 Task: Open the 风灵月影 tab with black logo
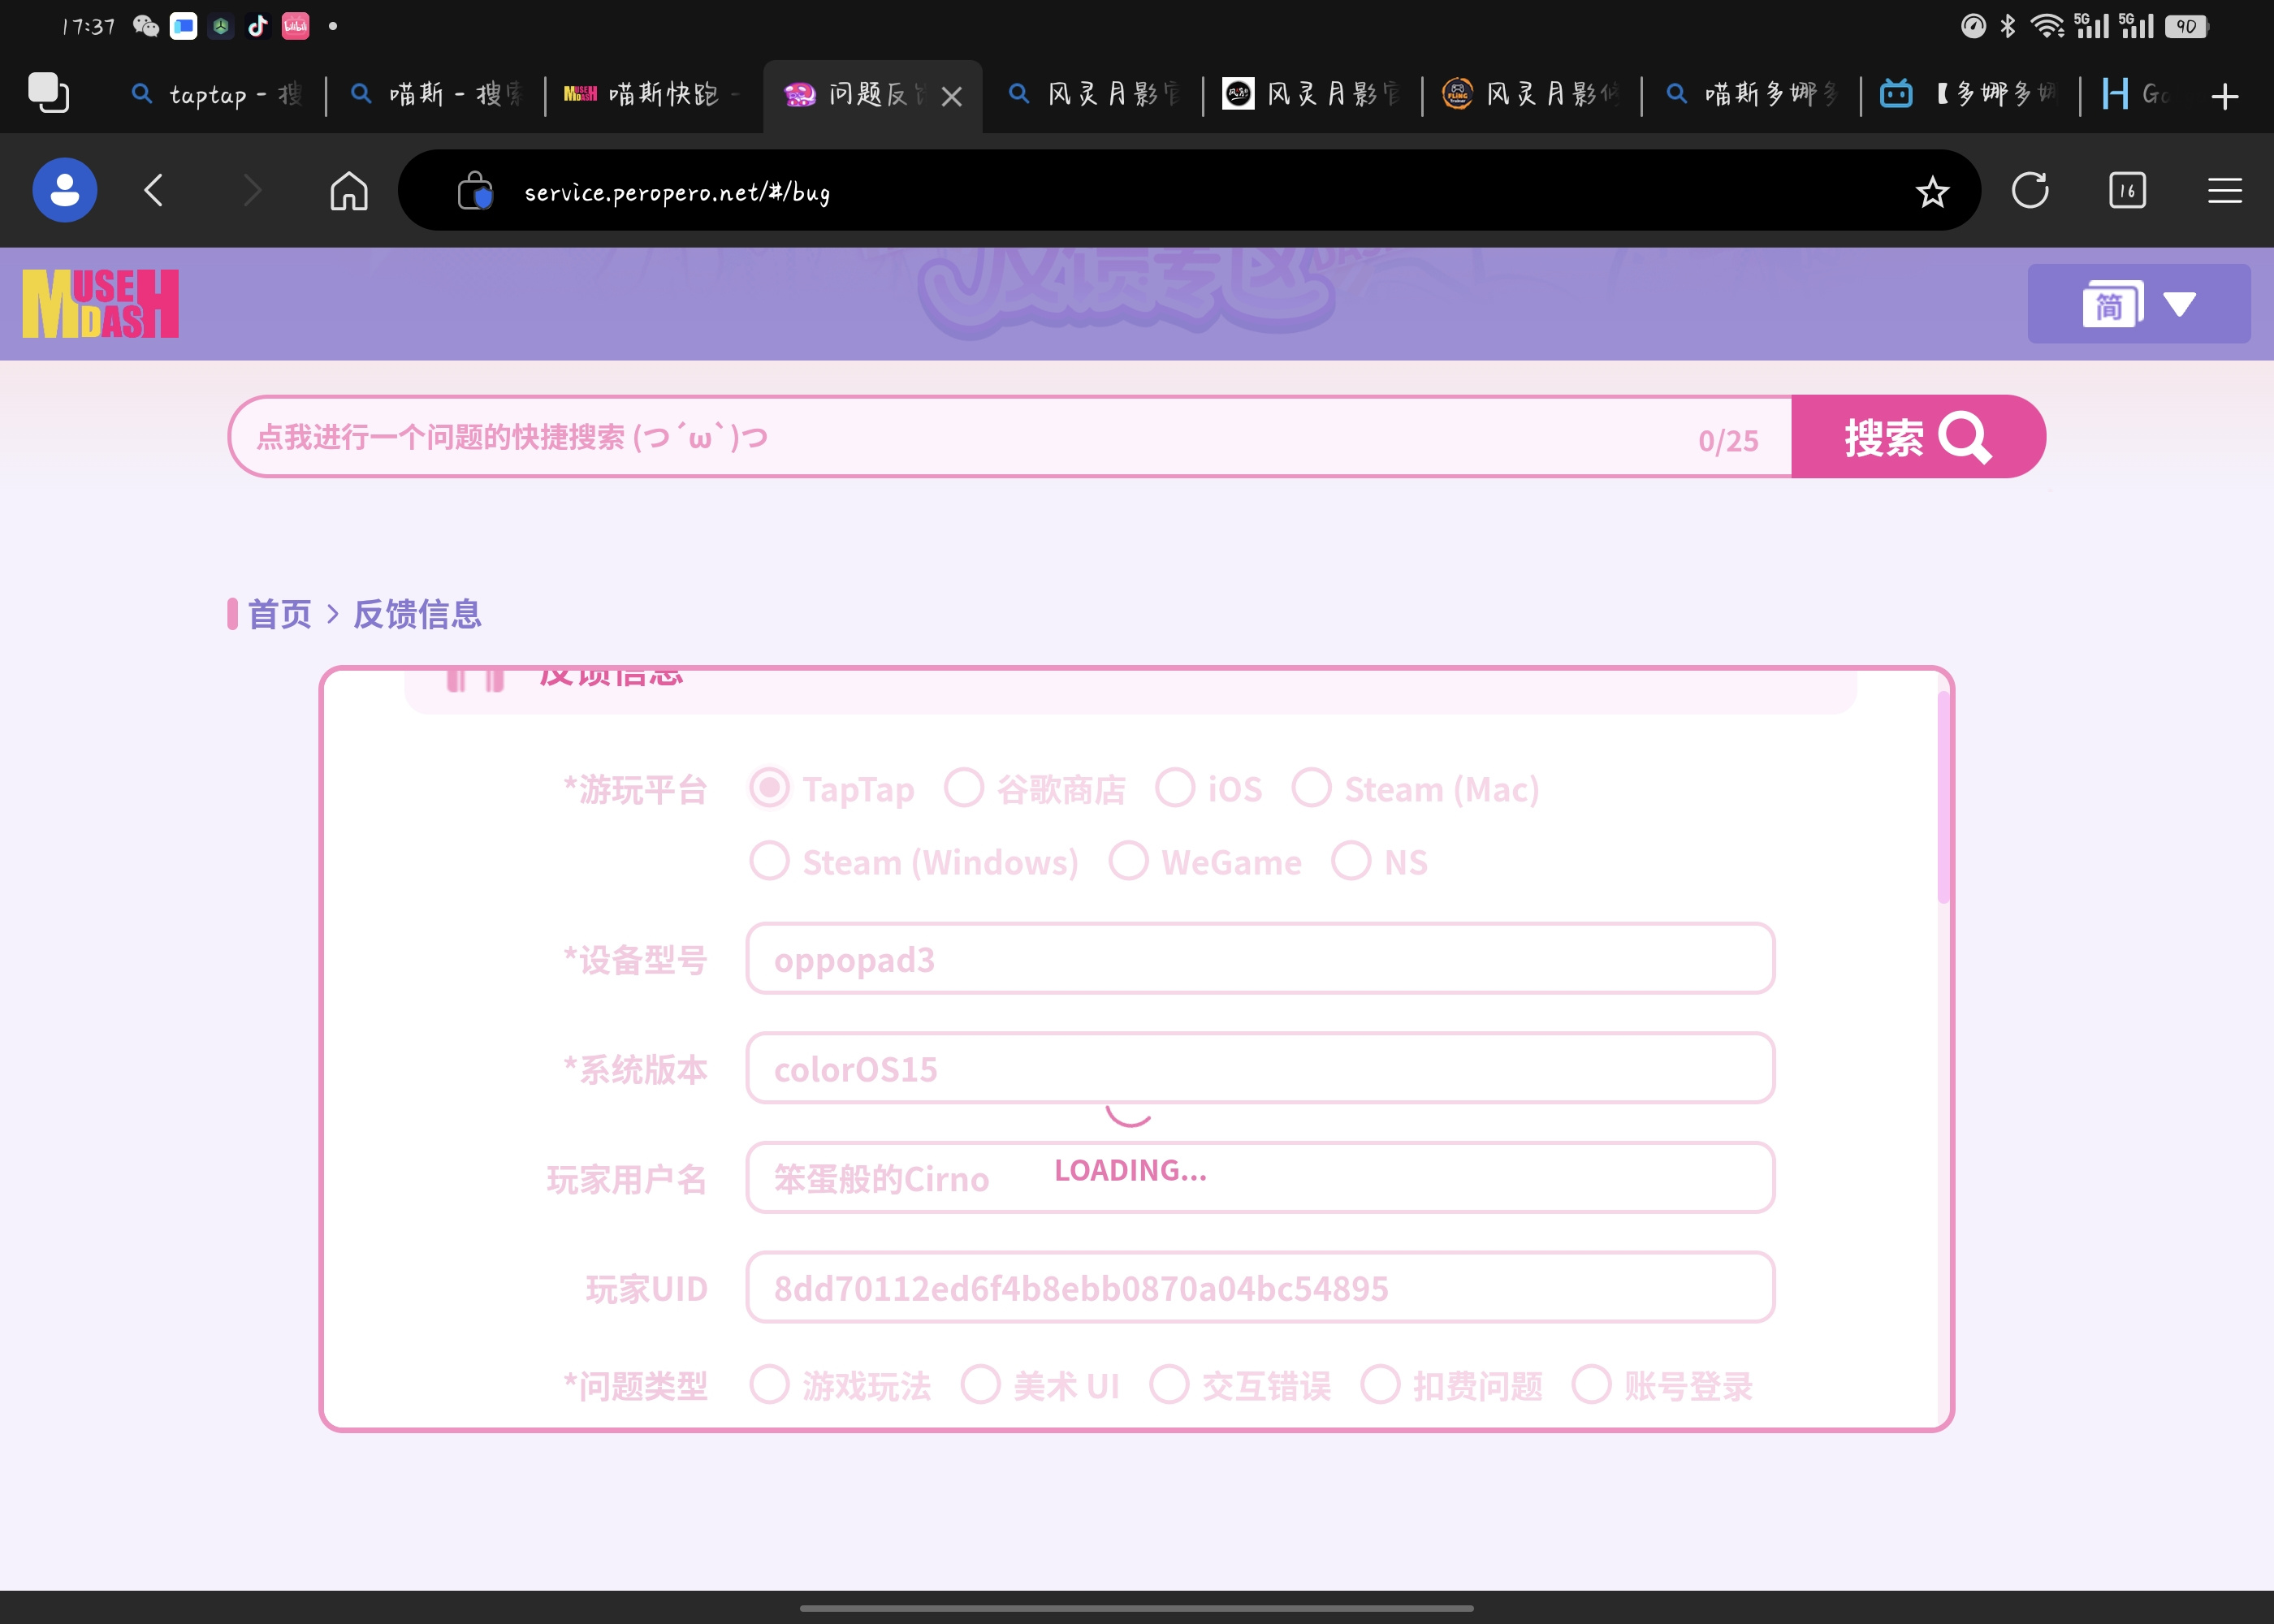pyautogui.click(x=1312, y=96)
